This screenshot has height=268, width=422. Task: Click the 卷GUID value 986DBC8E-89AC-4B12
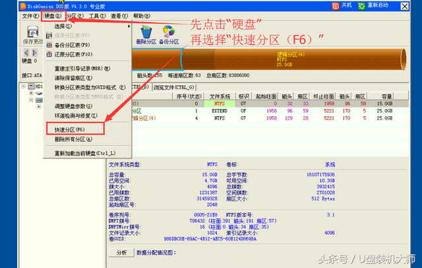pyautogui.click(x=210, y=239)
